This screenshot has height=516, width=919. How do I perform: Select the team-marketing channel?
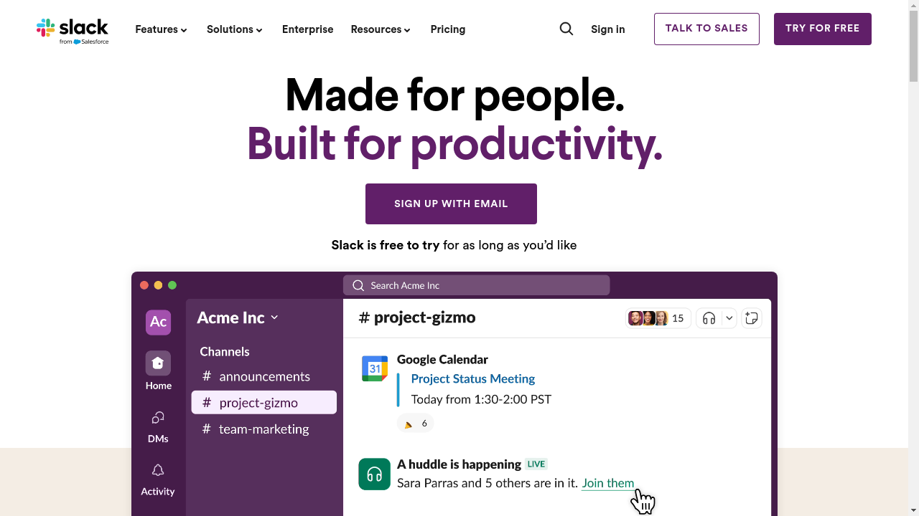tap(263, 429)
